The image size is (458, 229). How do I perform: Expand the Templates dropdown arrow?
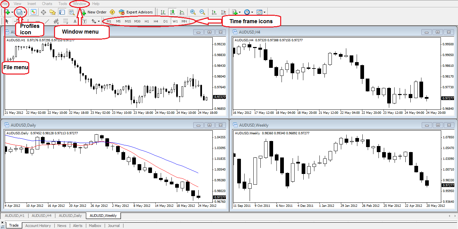click(x=264, y=12)
